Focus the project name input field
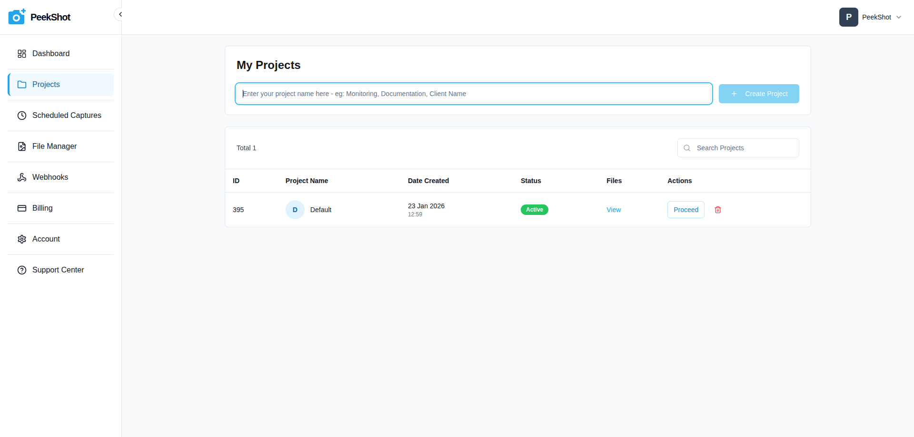The image size is (914, 437). point(474,94)
